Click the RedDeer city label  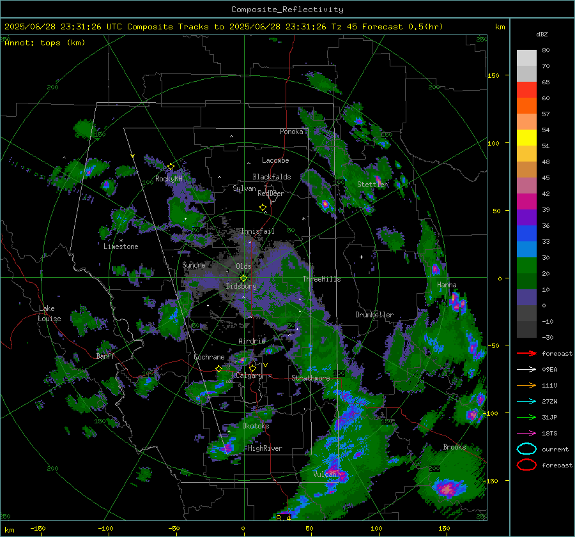click(x=271, y=193)
